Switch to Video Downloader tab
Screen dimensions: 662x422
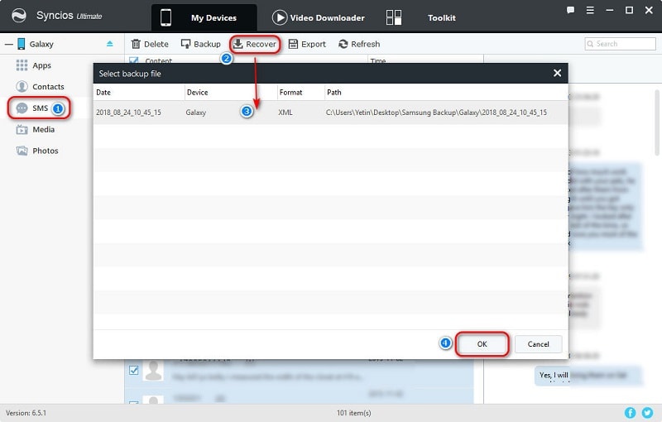click(319, 17)
